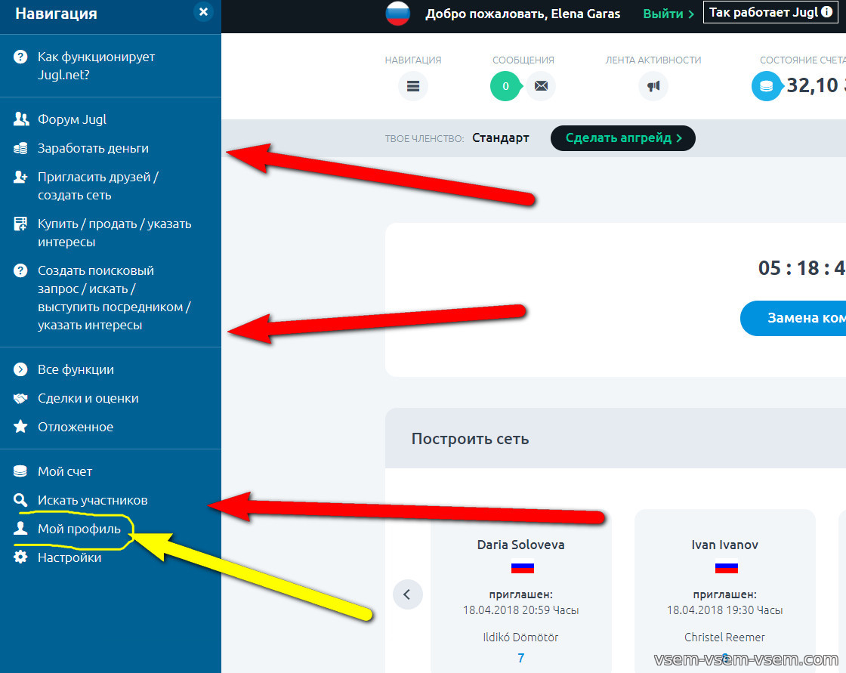Click the coins icon beside Заработать деньги
The image size is (846, 673).
coord(20,148)
